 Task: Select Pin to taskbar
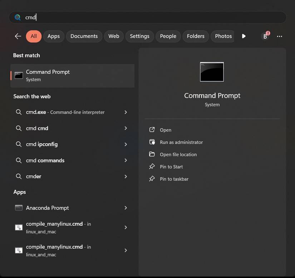(x=174, y=179)
